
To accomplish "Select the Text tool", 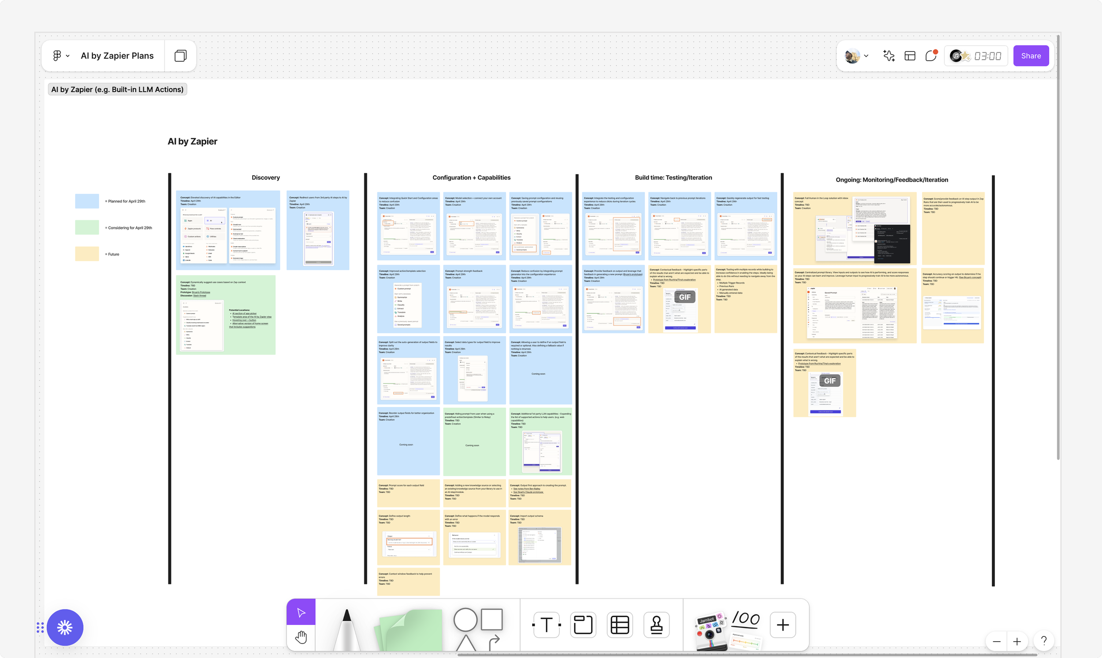I will 546,625.
